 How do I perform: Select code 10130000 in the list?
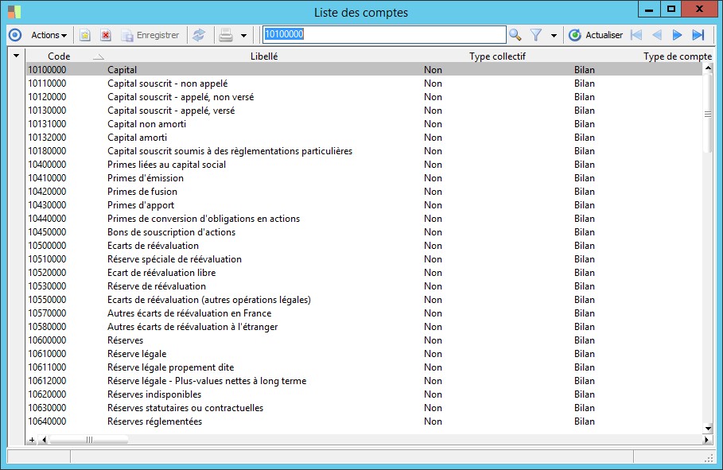pos(363,111)
